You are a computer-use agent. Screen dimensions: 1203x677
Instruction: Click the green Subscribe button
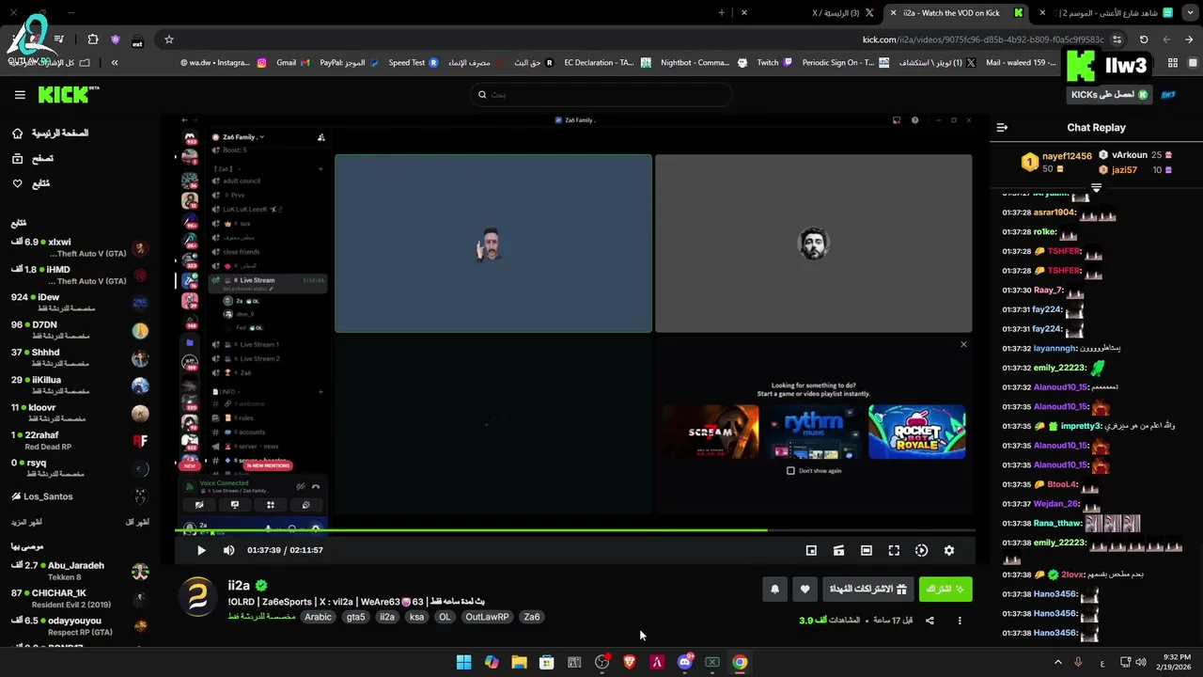945,590
